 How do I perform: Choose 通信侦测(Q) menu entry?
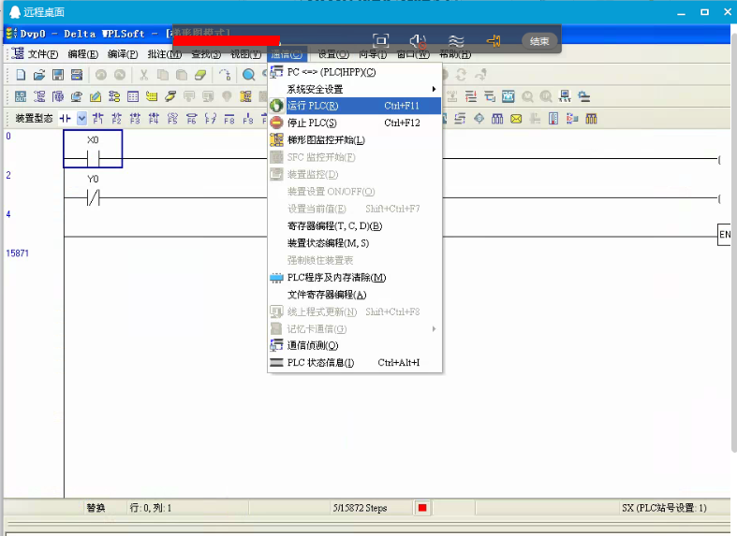click(x=355, y=345)
